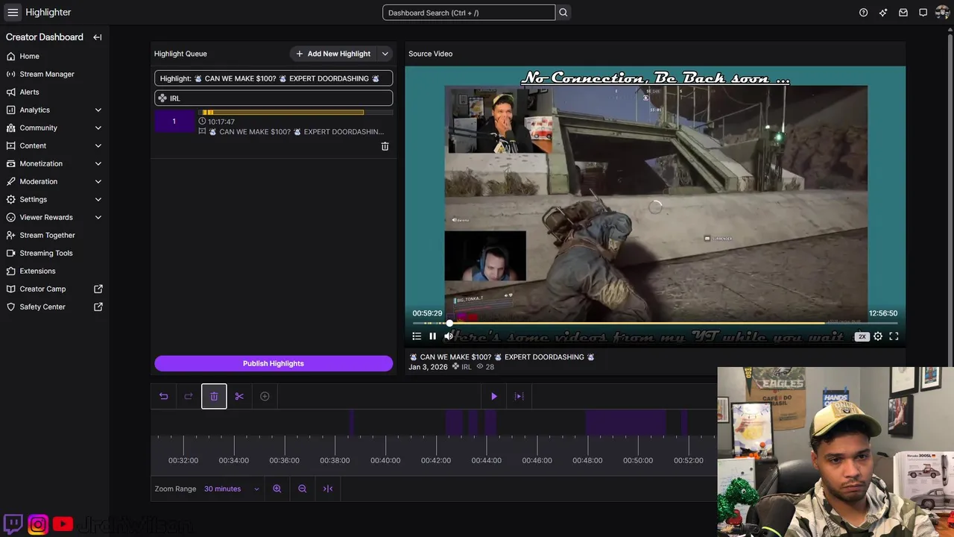Screen dimensions: 954x537
Task: Open the user avatar account menu
Action: (942, 13)
